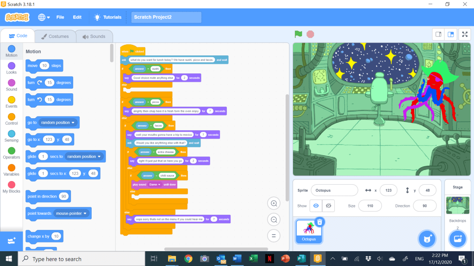Viewport: 474px width, 266px height.
Task: Open Tutorials from the top bar
Action: [x=107, y=17]
